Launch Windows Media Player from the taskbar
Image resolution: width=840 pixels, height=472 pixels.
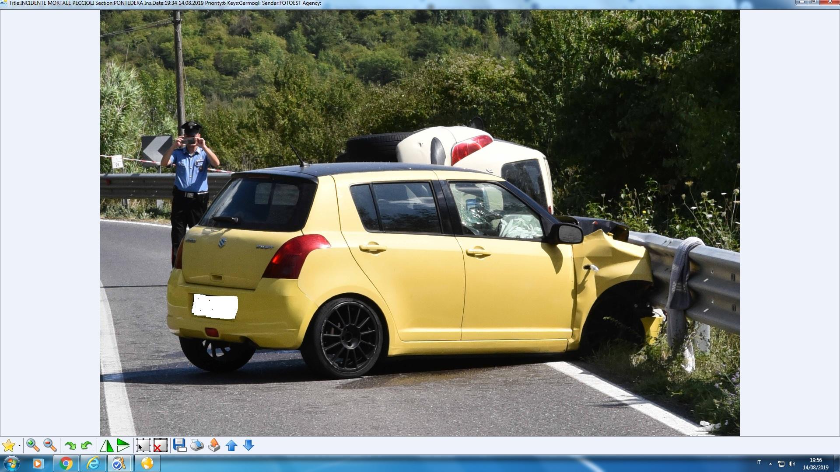pyautogui.click(x=38, y=463)
